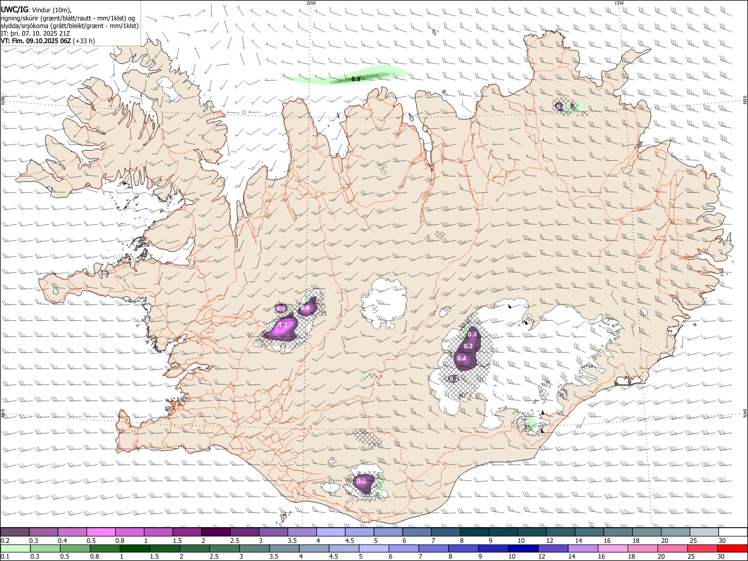Viewport: 748px width, 561px height.
Task: Click the '0.5' contour label on the southern glacier
Action: pyautogui.click(x=361, y=482)
